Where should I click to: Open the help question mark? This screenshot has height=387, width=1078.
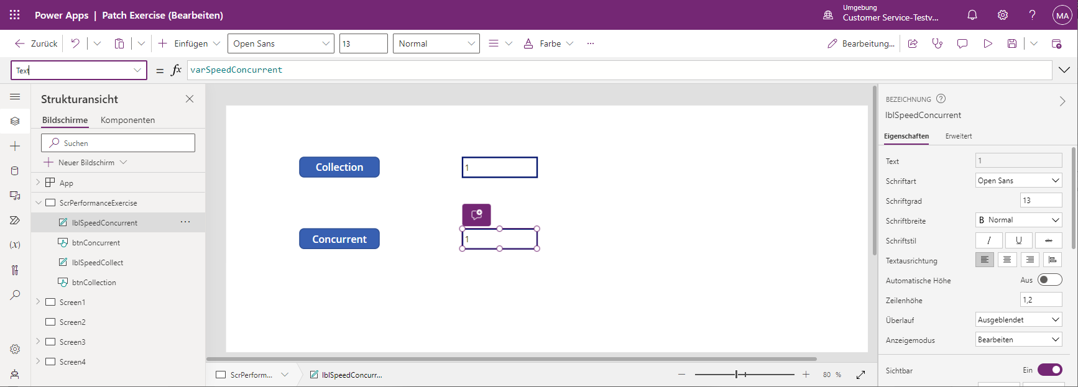coord(1032,15)
